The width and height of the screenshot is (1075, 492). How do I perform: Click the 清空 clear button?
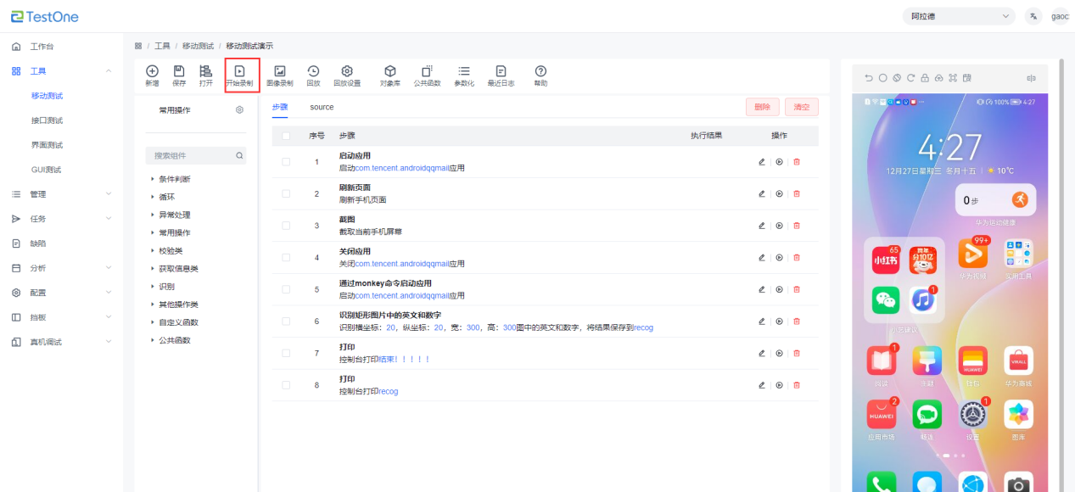801,107
